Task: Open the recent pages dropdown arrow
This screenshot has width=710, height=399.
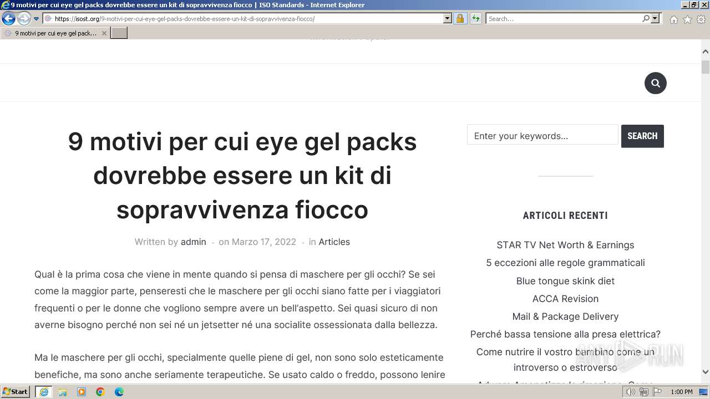Action: pos(37,19)
